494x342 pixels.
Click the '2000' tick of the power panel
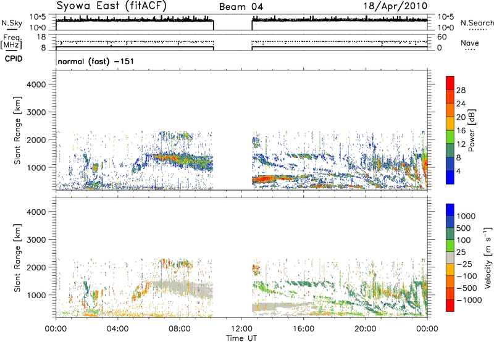point(36,140)
